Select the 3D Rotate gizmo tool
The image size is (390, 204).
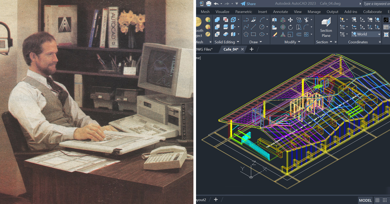283,27
